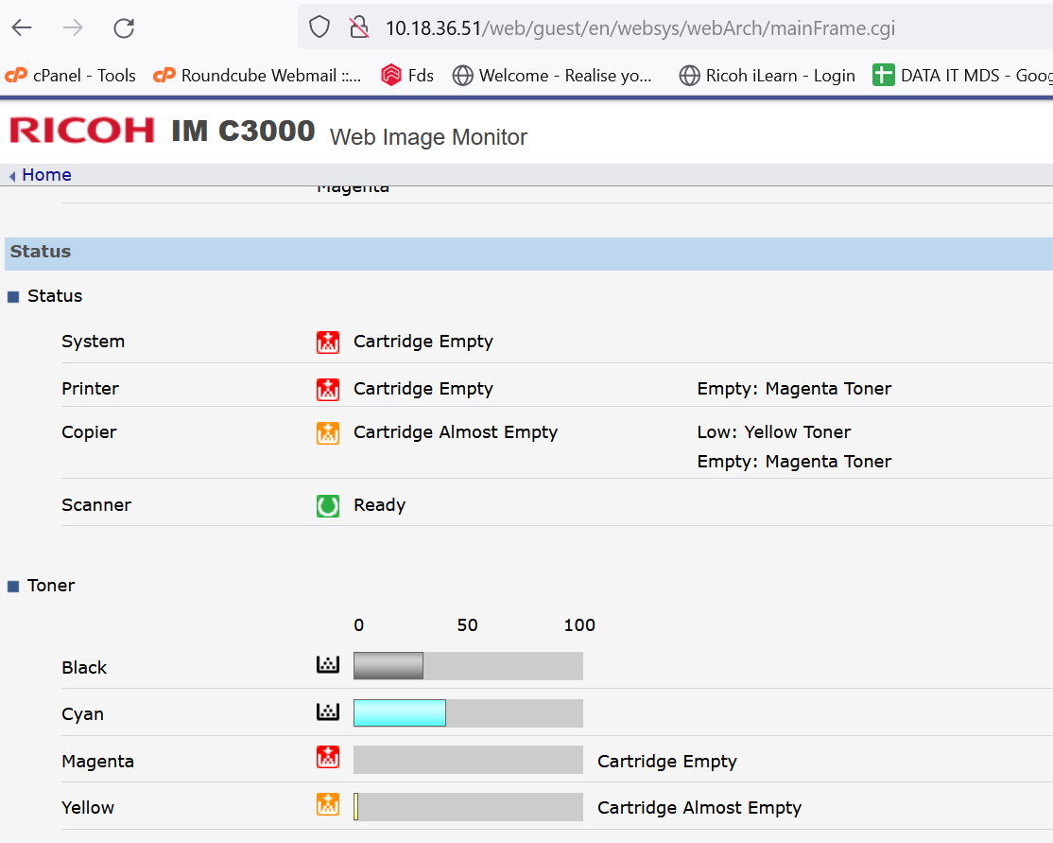The image size is (1053, 843).
Task: Click System Cartridge Empty red icon
Action: 328,342
